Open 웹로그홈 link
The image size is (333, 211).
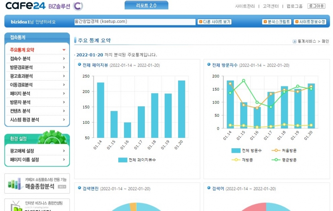pyautogui.click(x=295, y=6)
